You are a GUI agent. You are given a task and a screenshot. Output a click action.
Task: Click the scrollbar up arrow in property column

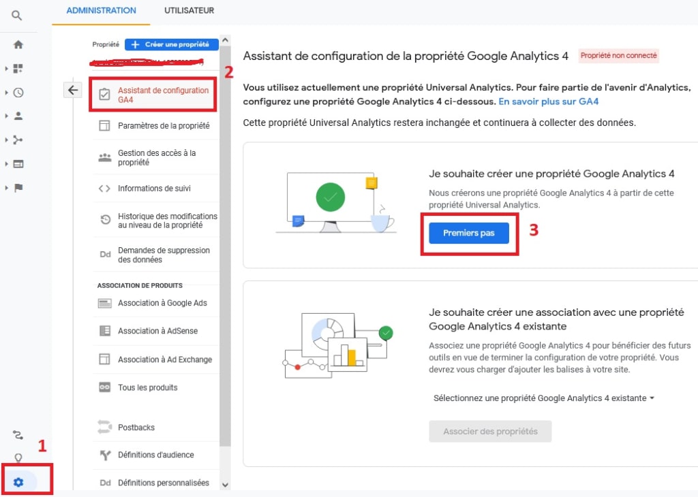point(225,40)
